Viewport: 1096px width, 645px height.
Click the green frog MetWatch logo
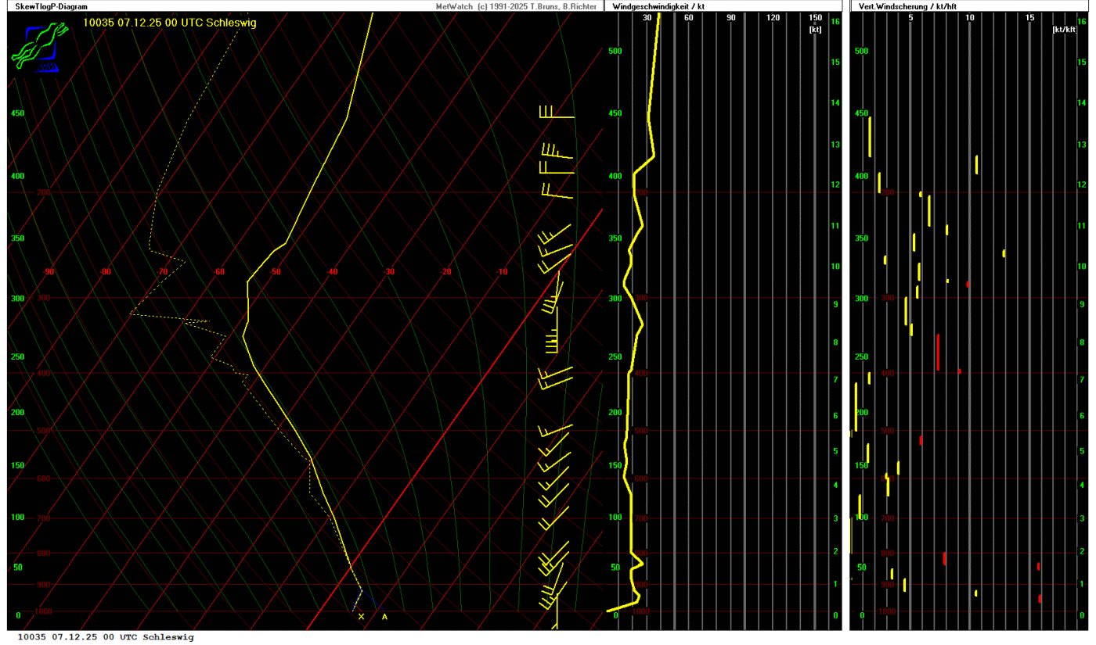click(35, 47)
